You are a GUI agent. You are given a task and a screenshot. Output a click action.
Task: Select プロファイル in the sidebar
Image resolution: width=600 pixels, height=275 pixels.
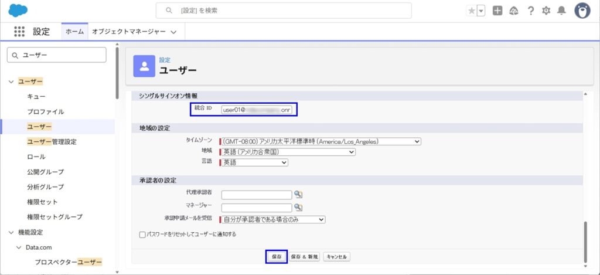click(45, 111)
